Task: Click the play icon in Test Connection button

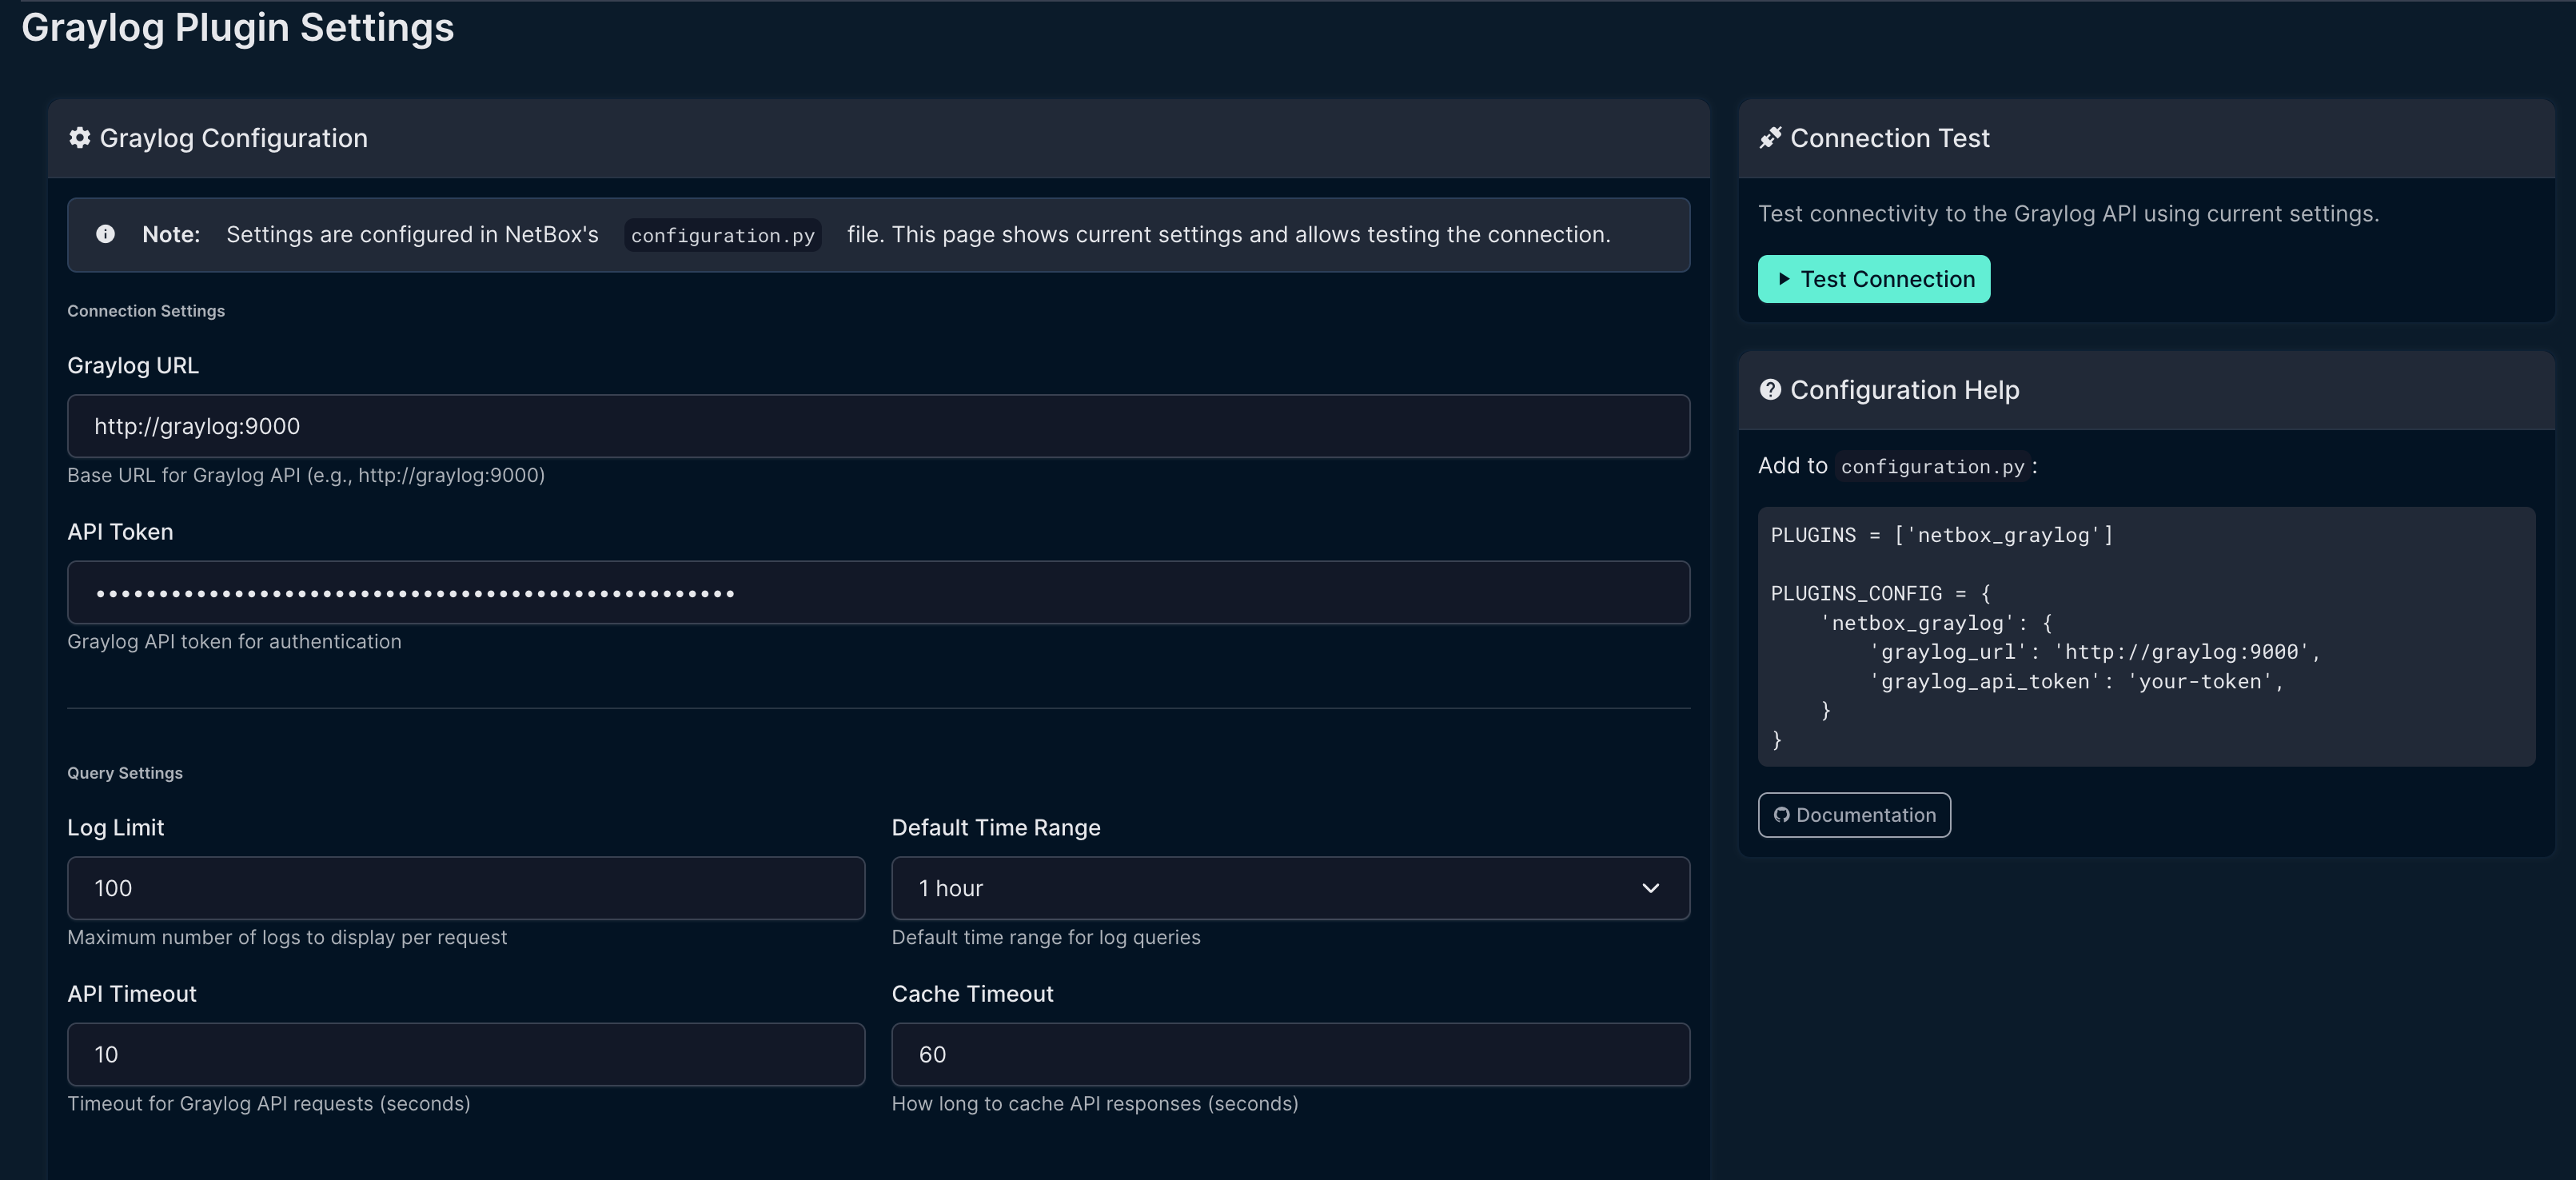Action: (1783, 279)
